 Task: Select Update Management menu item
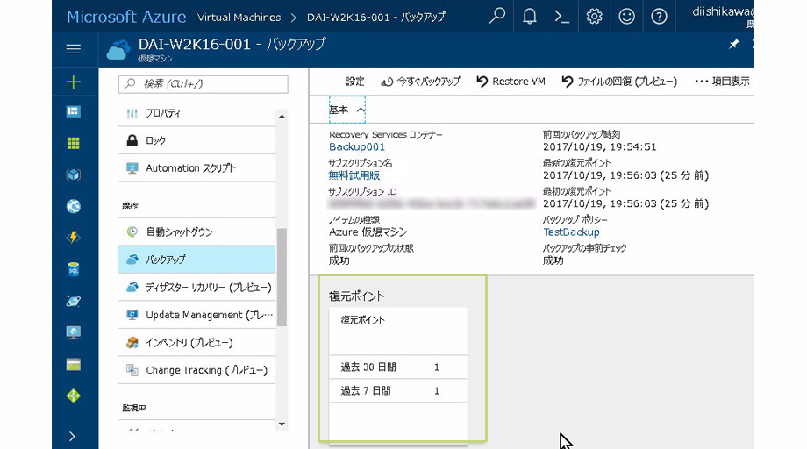197,315
